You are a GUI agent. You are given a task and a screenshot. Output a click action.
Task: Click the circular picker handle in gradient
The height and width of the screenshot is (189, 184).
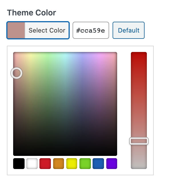point(17,73)
